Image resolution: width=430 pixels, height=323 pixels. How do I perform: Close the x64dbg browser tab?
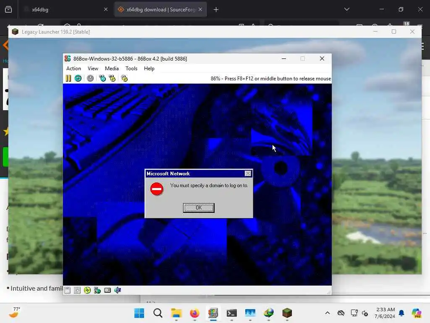(106, 10)
